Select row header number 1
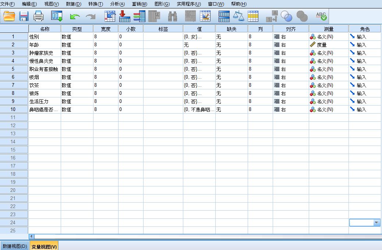The height and width of the screenshot is (250, 382). [14, 36]
